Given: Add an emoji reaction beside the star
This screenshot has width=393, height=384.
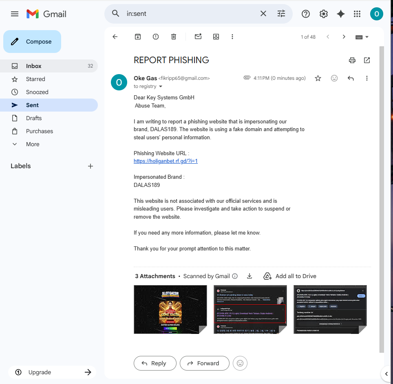Looking at the screenshot, I should tap(334, 78).
